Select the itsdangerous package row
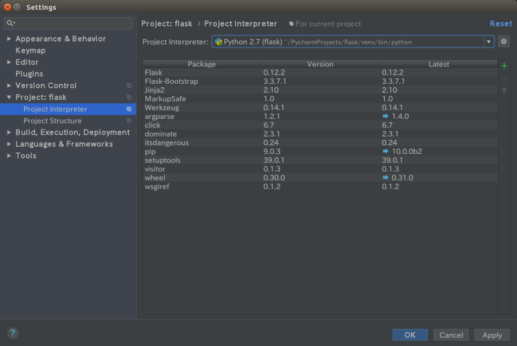Image resolution: width=517 pixels, height=346 pixels. point(320,142)
